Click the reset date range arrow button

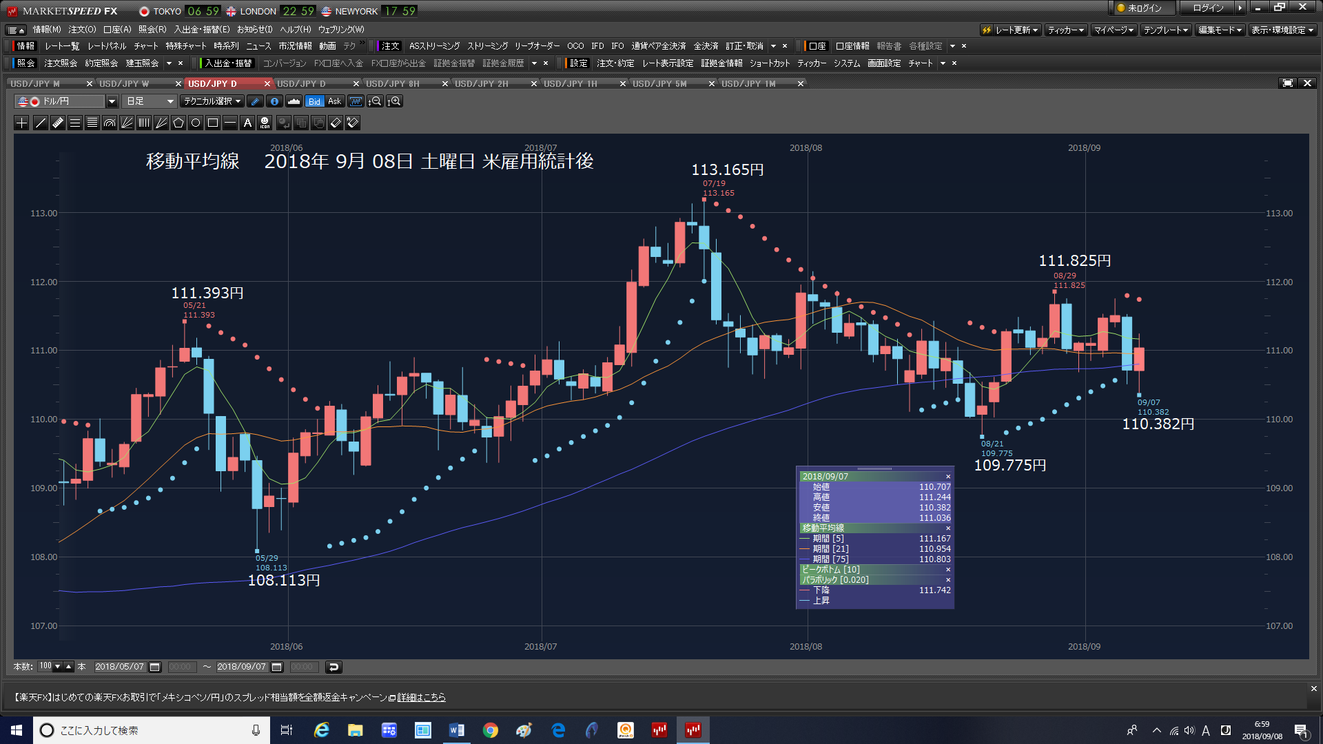[334, 667]
